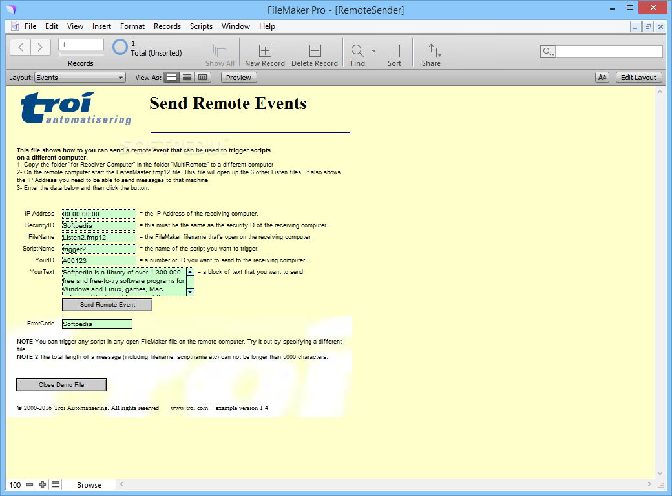Click the Edit Layout button

[638, 77]
